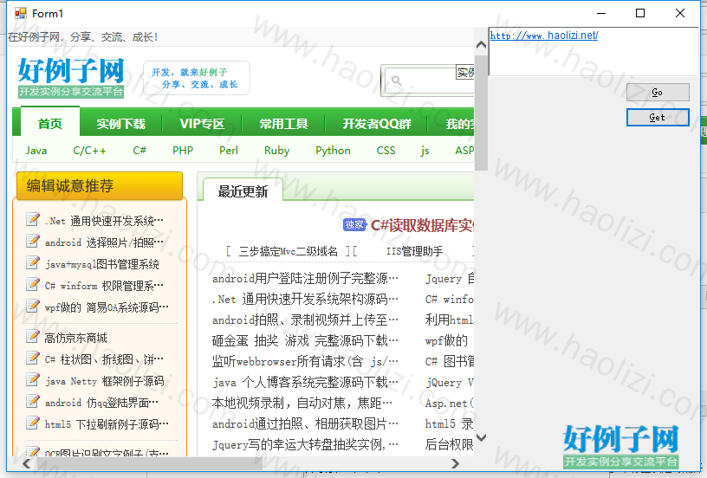Image resolution: width=707 pixels, height=478 pixels.
Task: Open the Java category link
Action: pyautogui.click(x=36, y=151)
